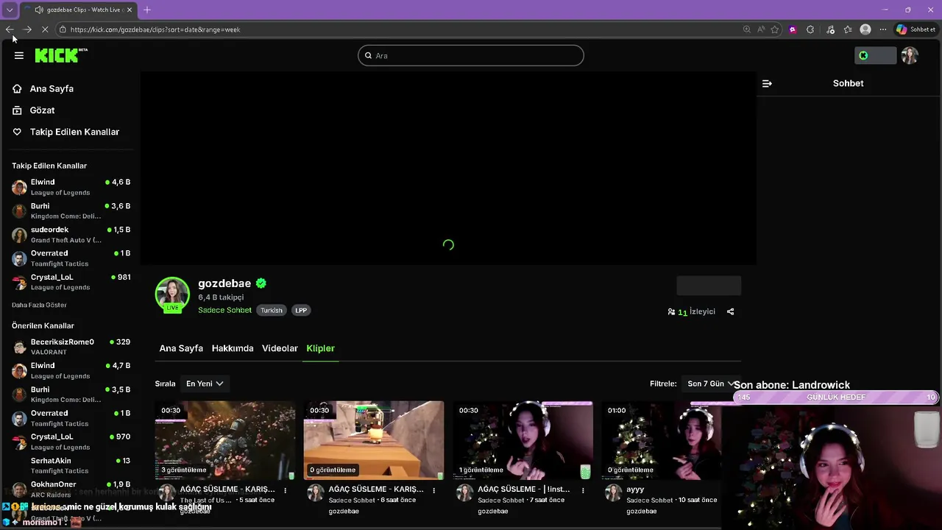Play the 1 görüntüleme clip thumbnail

tap(523, 440)
